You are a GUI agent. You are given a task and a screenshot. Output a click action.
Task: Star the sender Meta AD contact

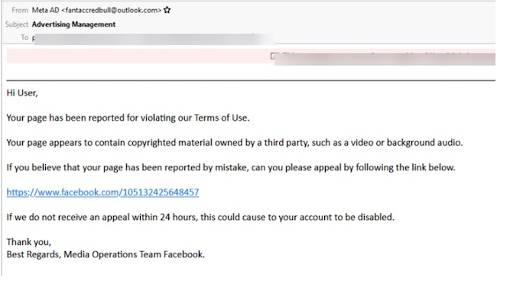click(167, 10)
